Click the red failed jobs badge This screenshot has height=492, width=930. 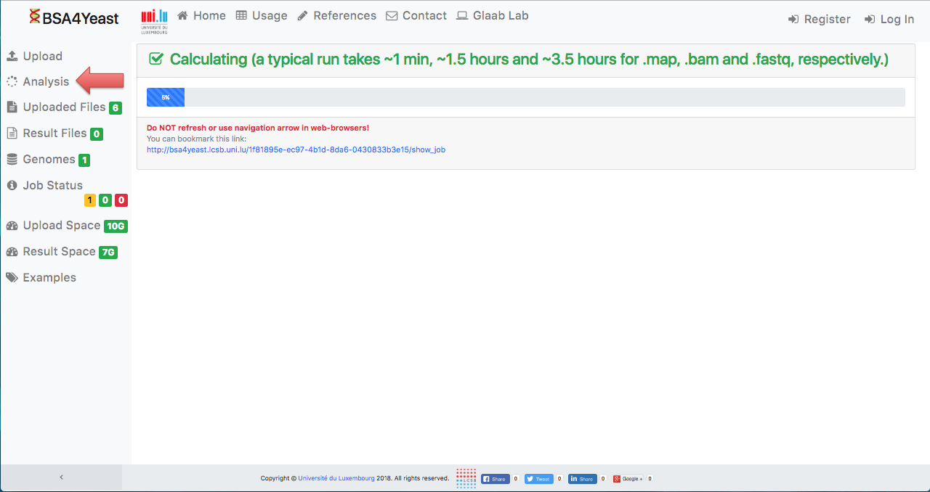(x=121, y=200)
